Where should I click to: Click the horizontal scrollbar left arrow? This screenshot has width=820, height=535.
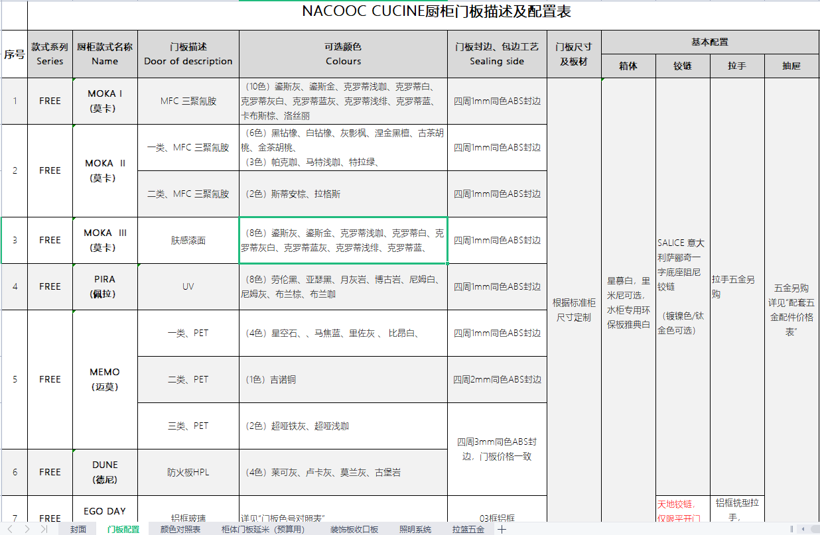pyautogui.click(x=803, y=529)
